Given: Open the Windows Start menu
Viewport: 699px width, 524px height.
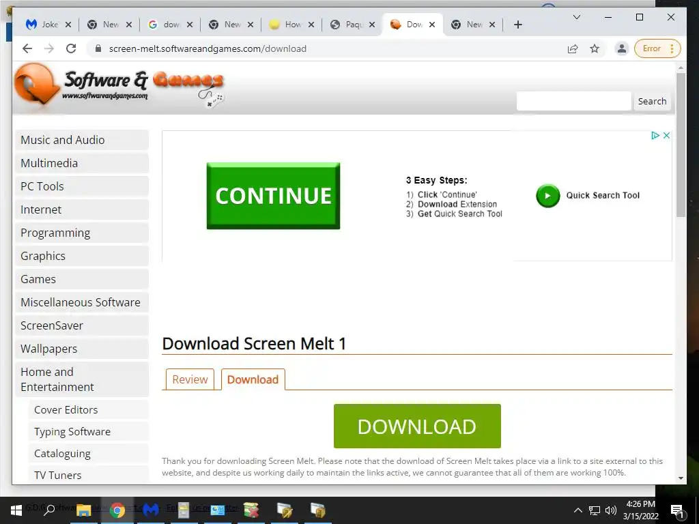Looking at the screenshot, I should [x=16, y=510].
